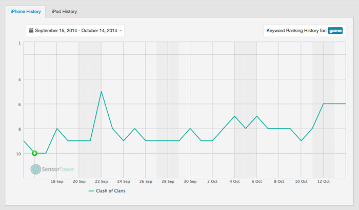359x210 pixels.
Task: Click the 'Keyword Ranking History for:' text
Action: [296, 31]
